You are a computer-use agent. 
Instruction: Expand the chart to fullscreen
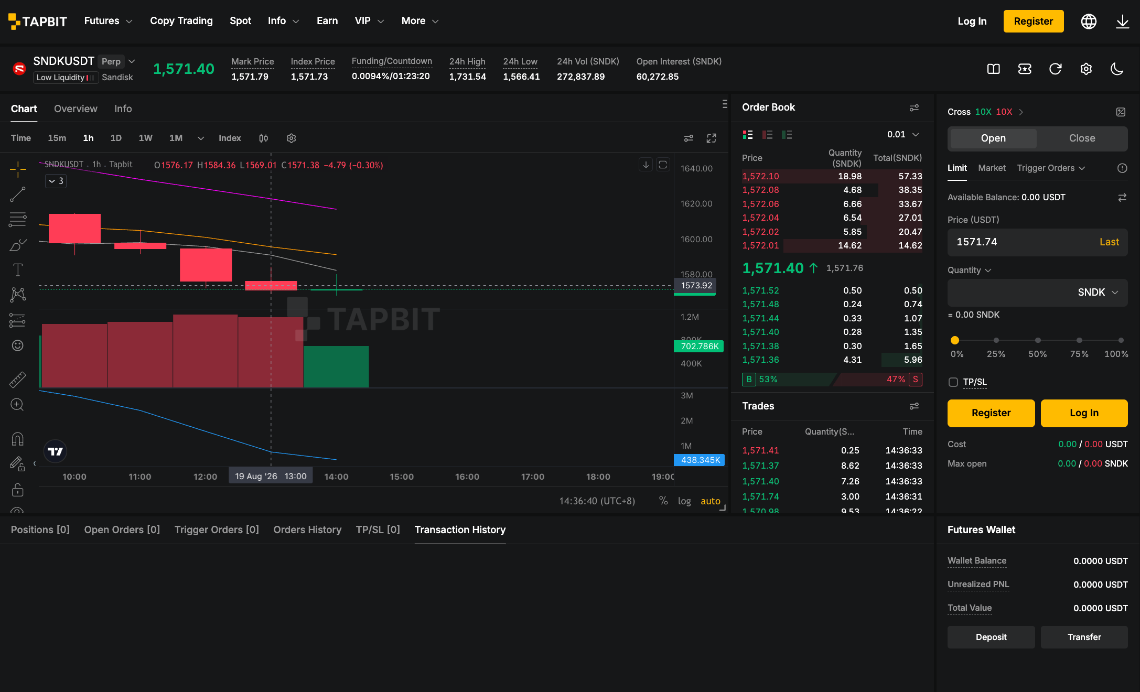point(712,138)
